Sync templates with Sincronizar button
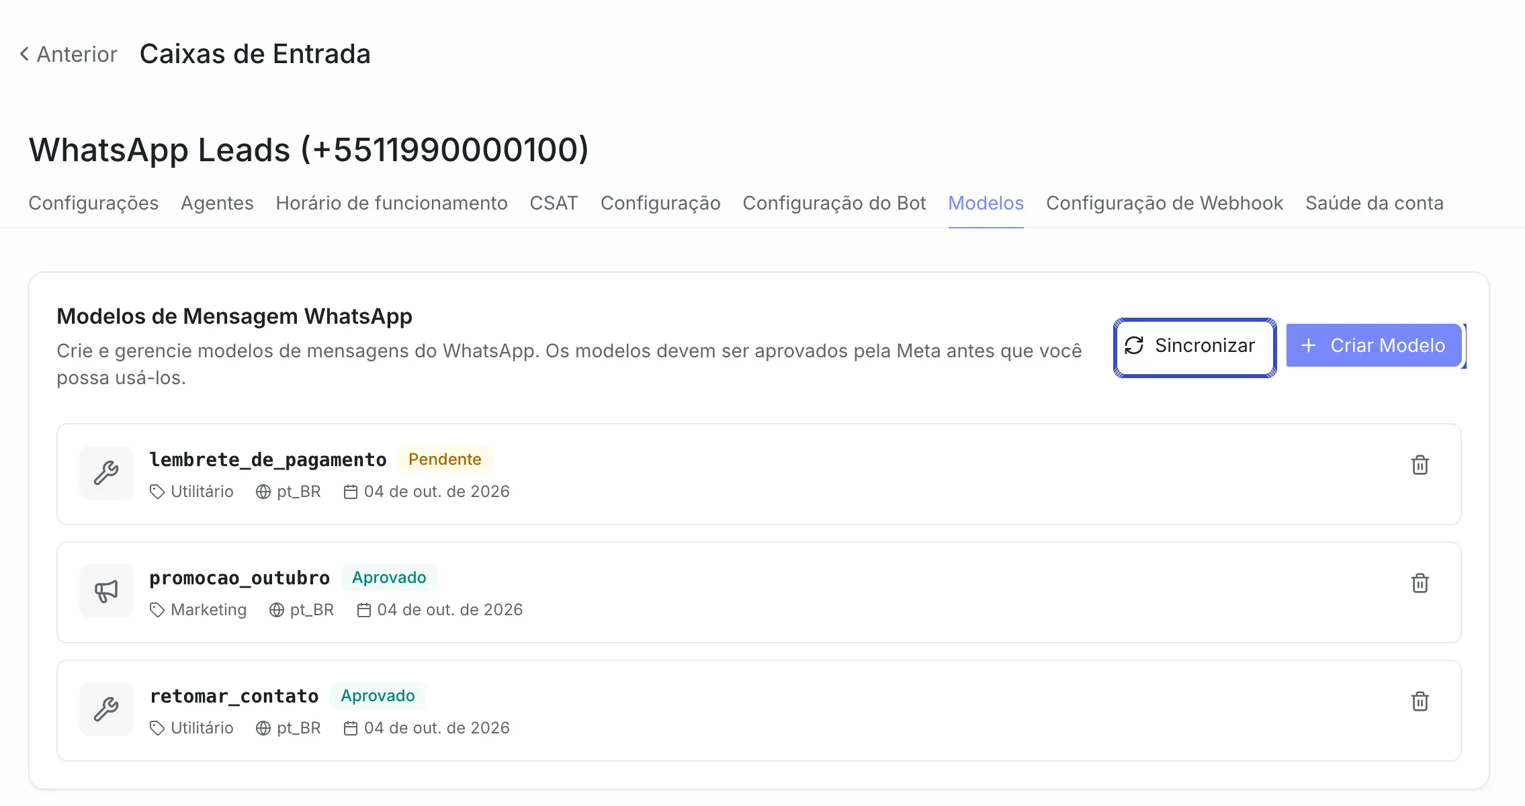This screenshot has width=1525, height=806. pyautogui.click(x=1194, y=347)
